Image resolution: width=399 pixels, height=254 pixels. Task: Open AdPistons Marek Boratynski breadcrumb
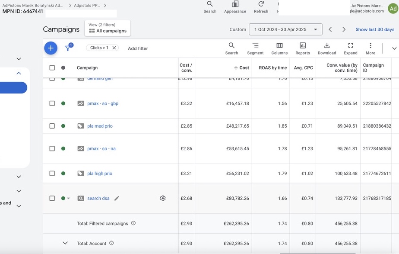[32, 5]
